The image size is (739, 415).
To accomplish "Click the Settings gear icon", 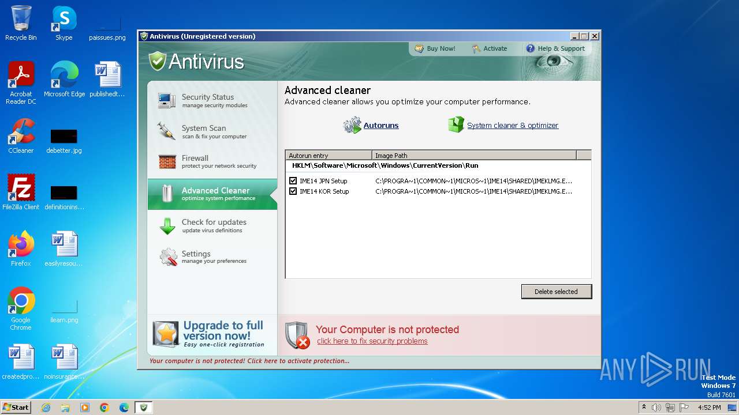I will 168,257.
